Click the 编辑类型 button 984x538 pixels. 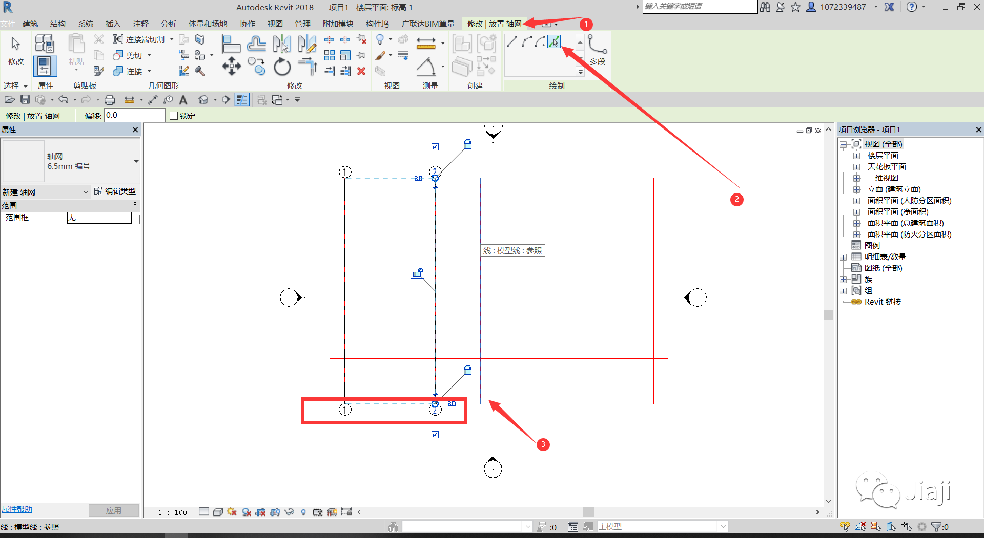115,191
